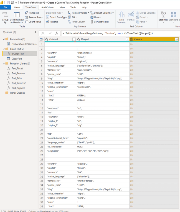
Task: Click the Save icon in title bar
Action: coord(8,2)
